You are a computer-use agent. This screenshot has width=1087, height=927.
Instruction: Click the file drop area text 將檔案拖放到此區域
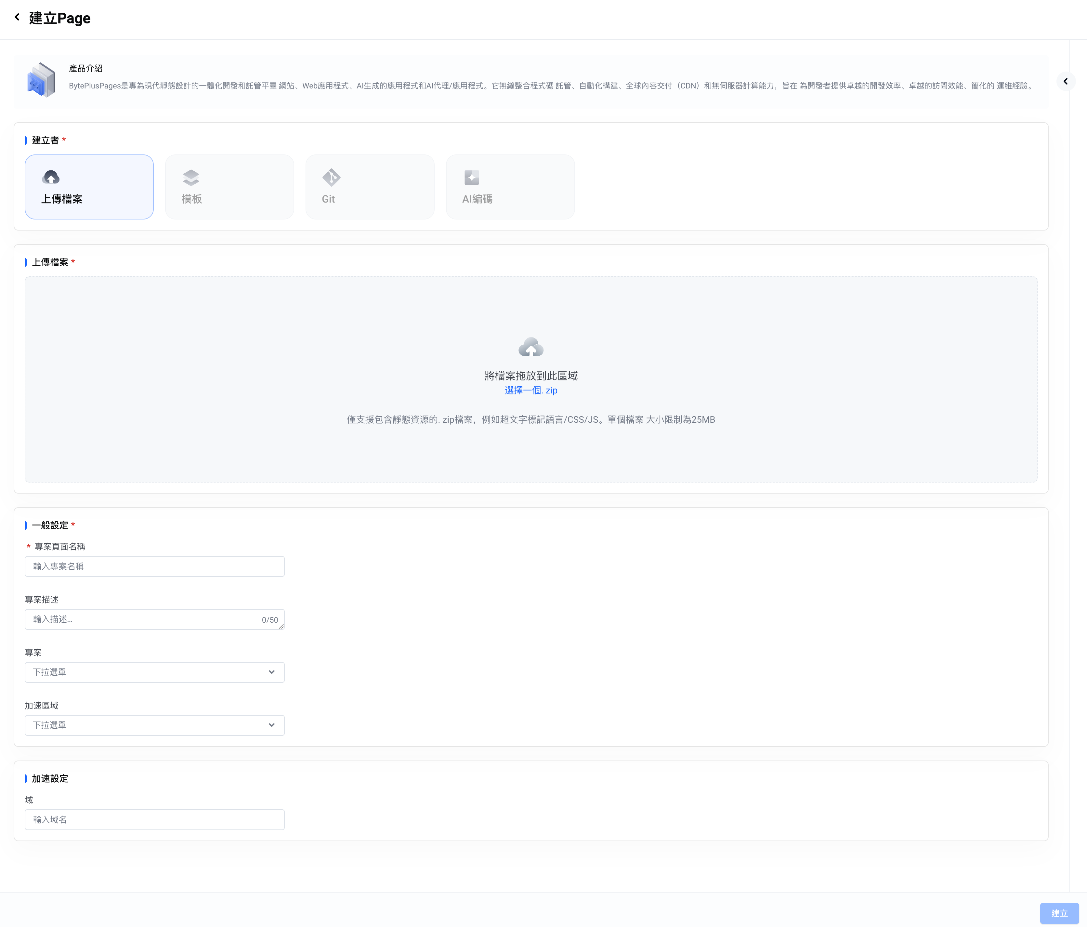530,376
